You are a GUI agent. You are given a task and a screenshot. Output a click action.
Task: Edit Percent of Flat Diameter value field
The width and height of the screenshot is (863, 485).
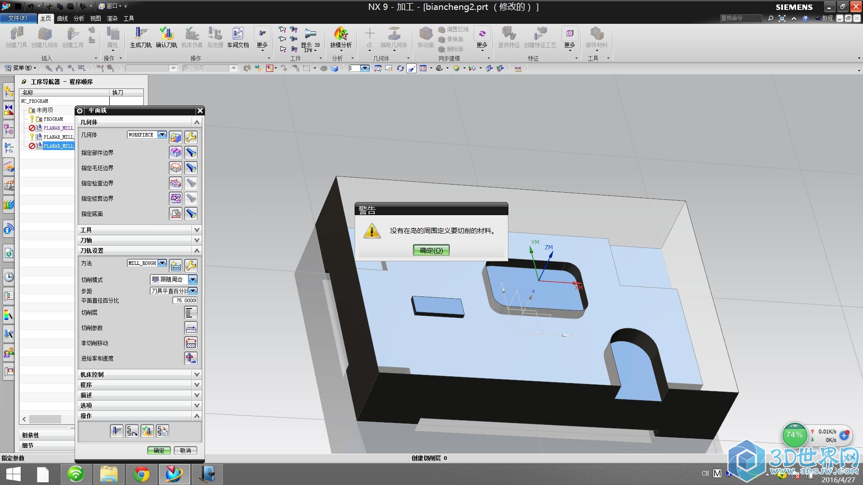point(185,300)
